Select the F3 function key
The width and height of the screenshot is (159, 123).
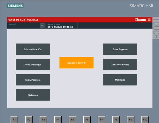pos(43,119)
